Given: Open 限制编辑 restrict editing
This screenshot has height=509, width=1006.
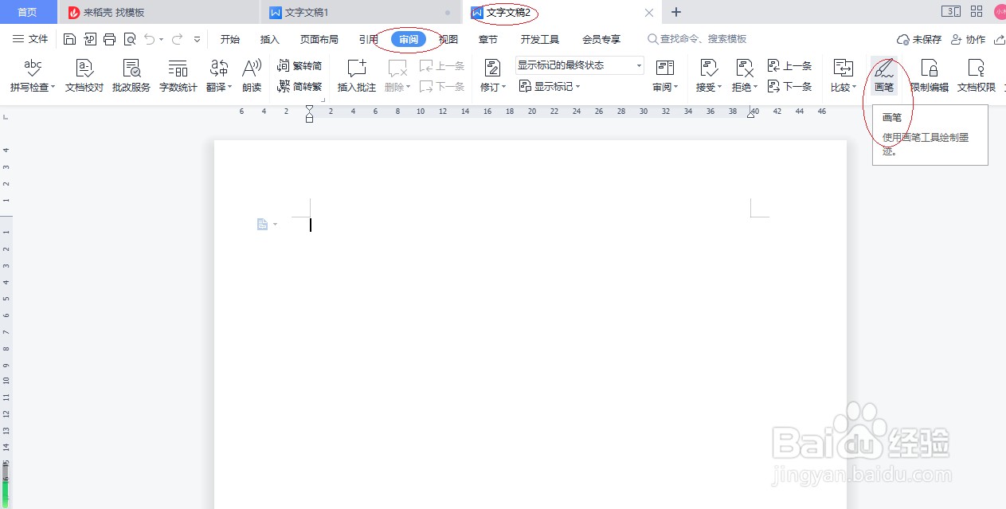Looking at the screenshot, I should (928, 76).
